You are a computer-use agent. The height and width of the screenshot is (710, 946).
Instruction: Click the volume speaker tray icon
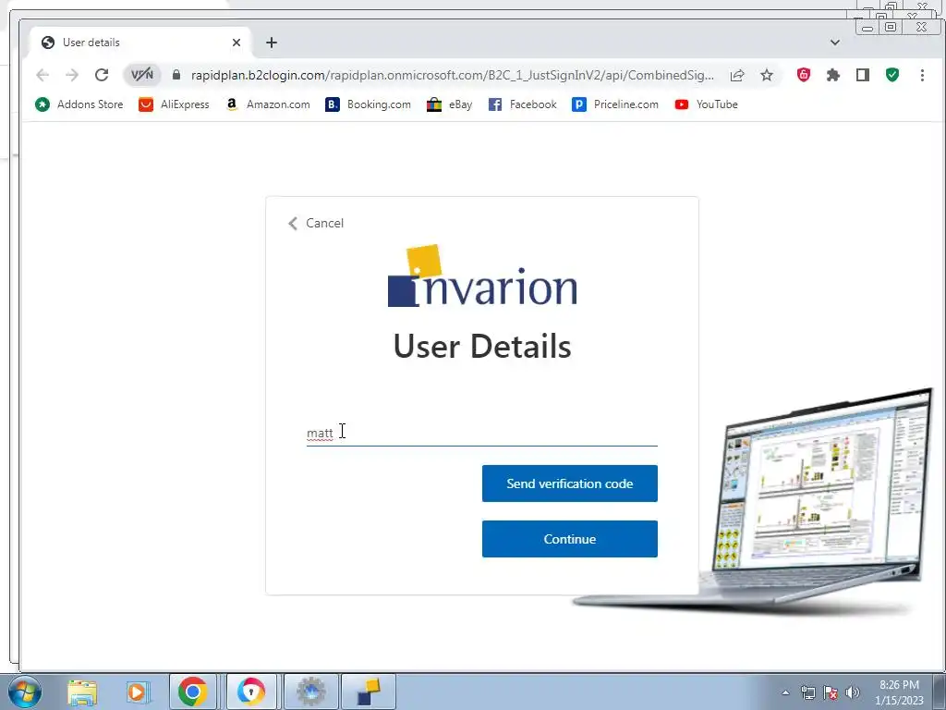[x=853, y=693]
